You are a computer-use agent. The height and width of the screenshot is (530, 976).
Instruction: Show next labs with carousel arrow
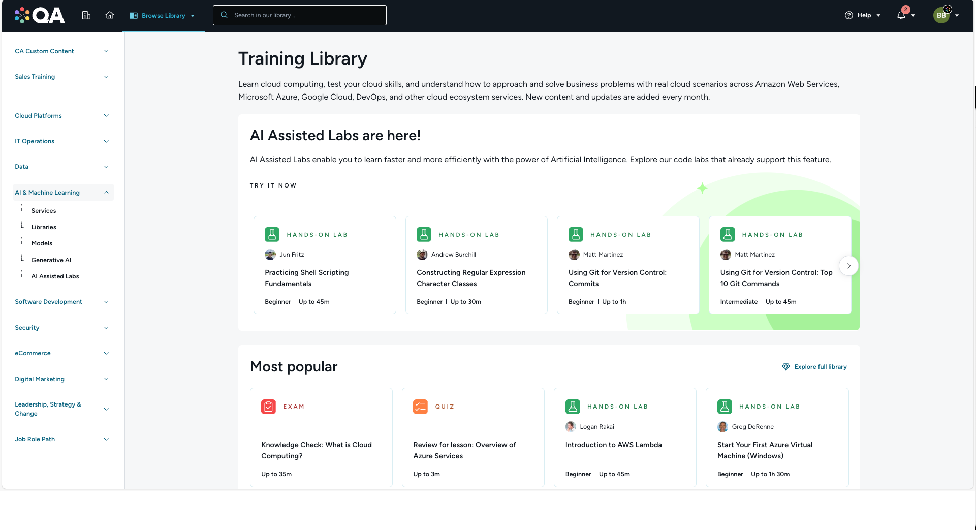click(x=848, y=266)
